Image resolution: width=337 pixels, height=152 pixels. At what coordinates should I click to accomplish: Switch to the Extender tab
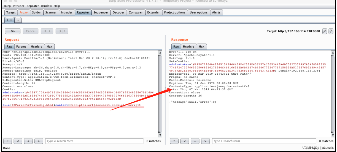[153, 12]
